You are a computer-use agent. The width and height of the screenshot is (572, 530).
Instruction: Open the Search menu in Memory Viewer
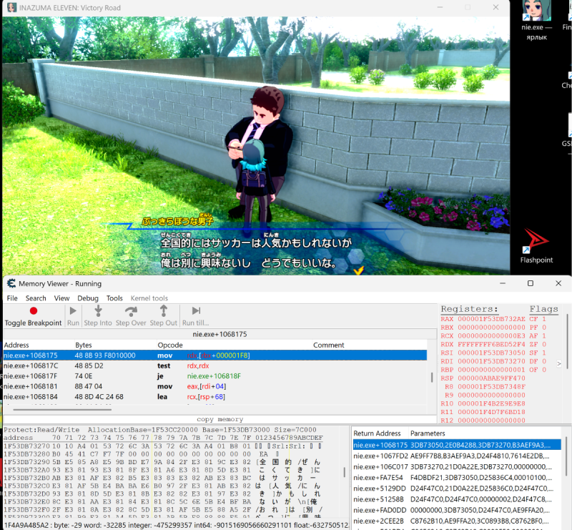coord(36,298)
